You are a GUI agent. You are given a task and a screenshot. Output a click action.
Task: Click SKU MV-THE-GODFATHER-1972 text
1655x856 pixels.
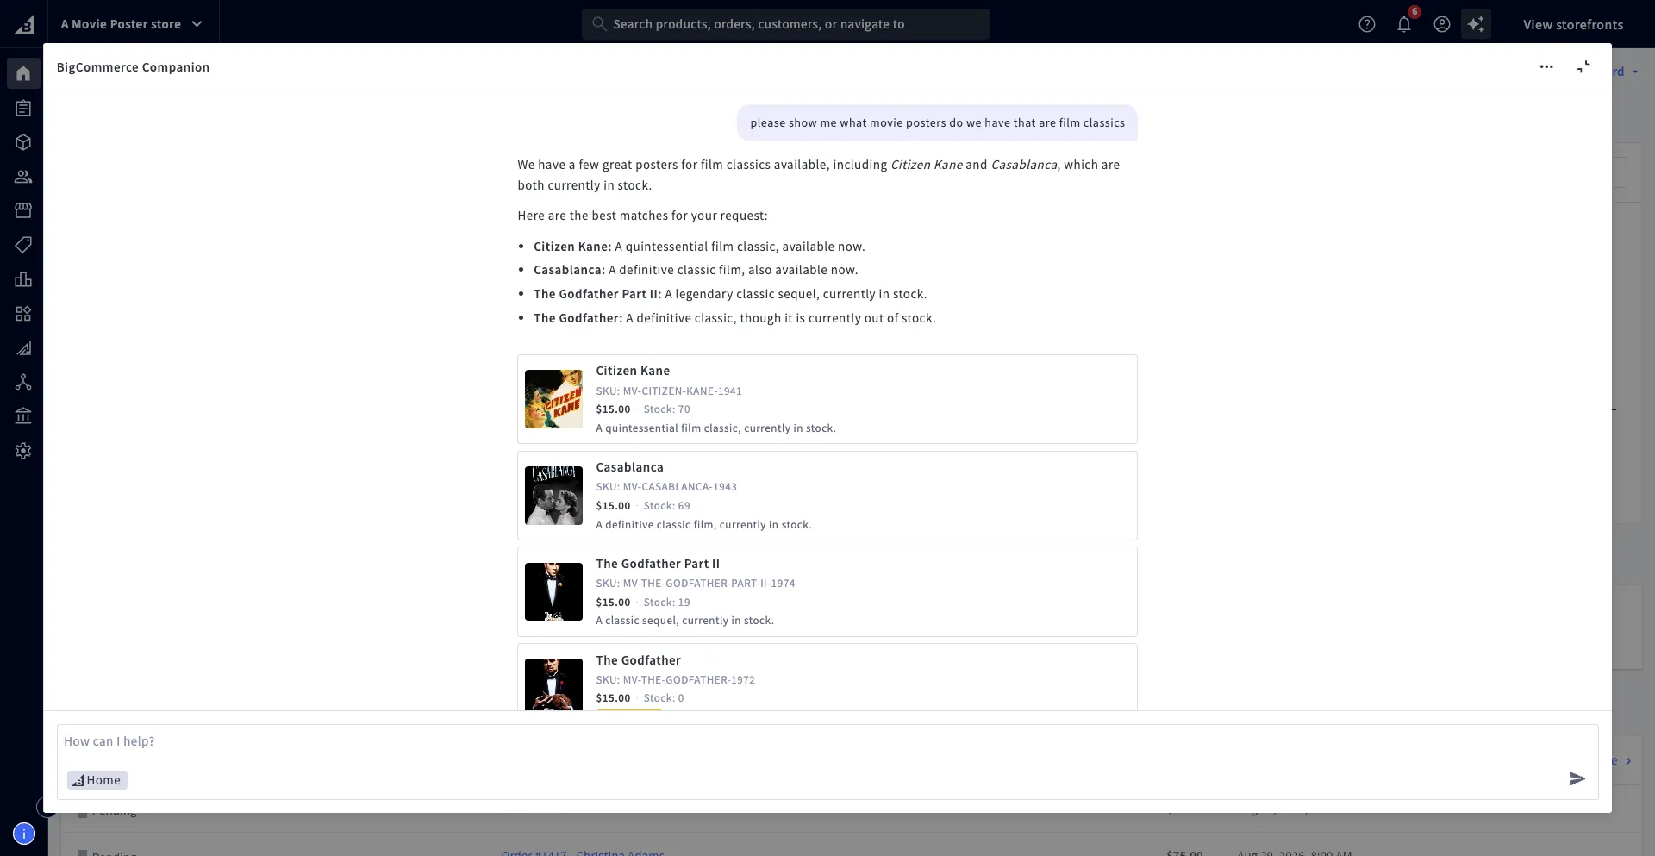(676, 680)
